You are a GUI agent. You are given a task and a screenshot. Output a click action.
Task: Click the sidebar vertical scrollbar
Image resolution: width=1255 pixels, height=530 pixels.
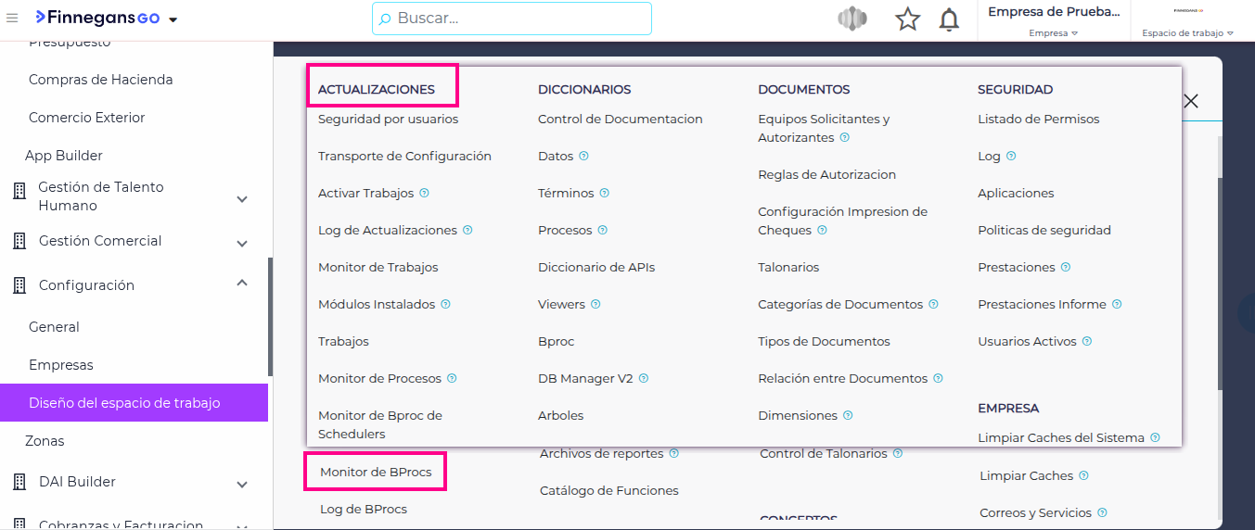[270, 315]
